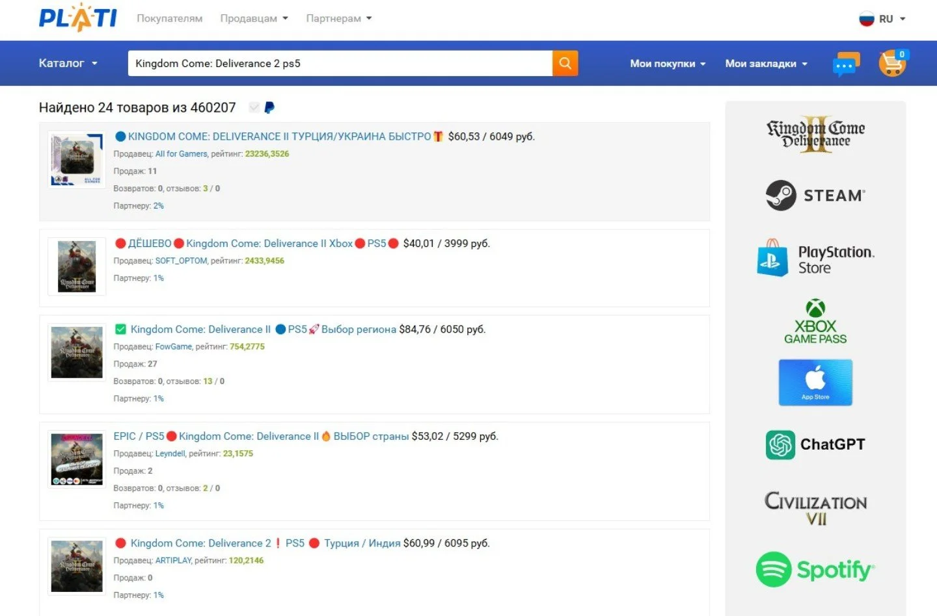Open the Kingdom Come Deliverance II sidebar logo

click(815, 135)
